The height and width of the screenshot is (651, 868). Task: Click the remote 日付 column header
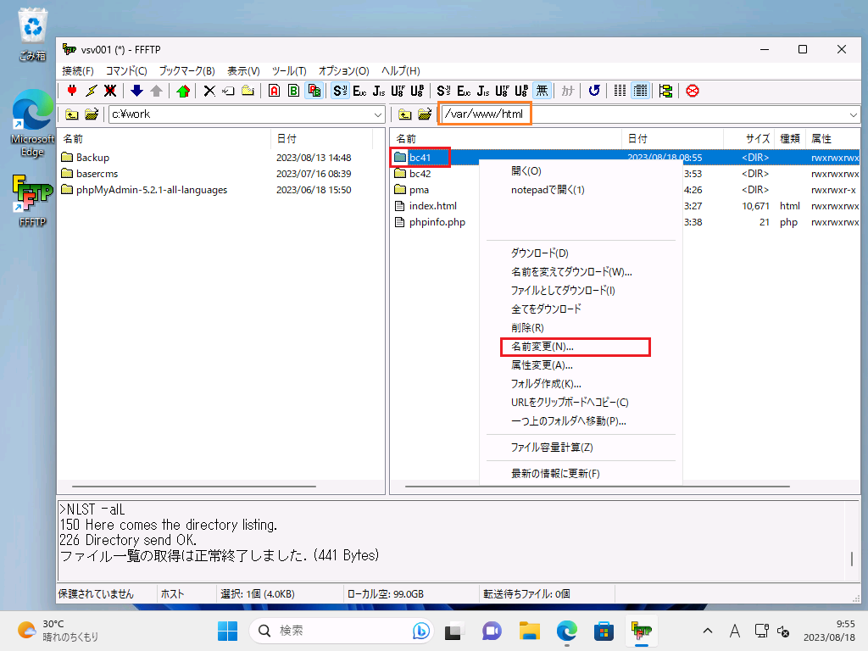[x=637, y=138]
